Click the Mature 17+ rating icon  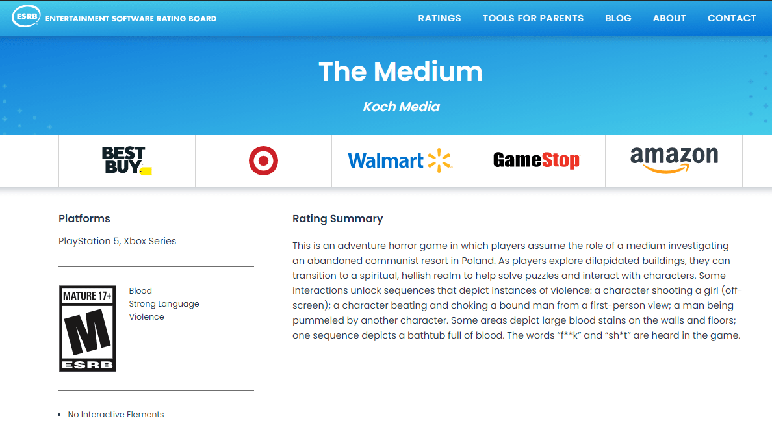(88, 328)
